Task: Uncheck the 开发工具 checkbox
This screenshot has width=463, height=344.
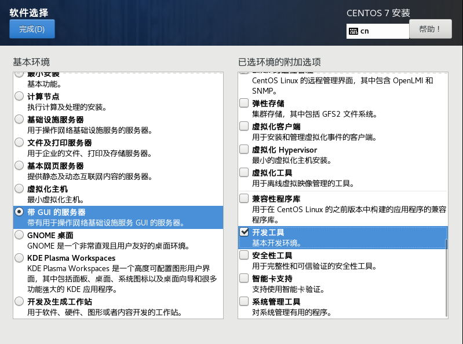Action: [244, 232]
